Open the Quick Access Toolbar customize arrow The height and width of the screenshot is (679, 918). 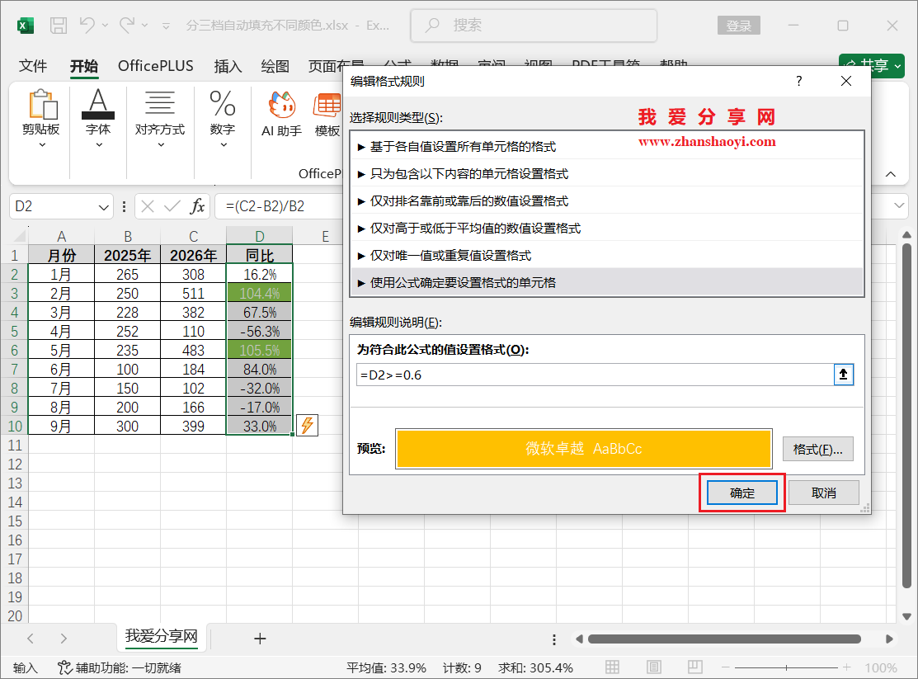[167, 26]
